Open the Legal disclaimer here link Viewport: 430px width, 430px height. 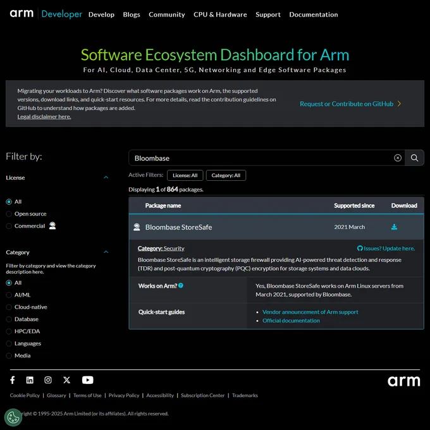[x=44, y=116]
